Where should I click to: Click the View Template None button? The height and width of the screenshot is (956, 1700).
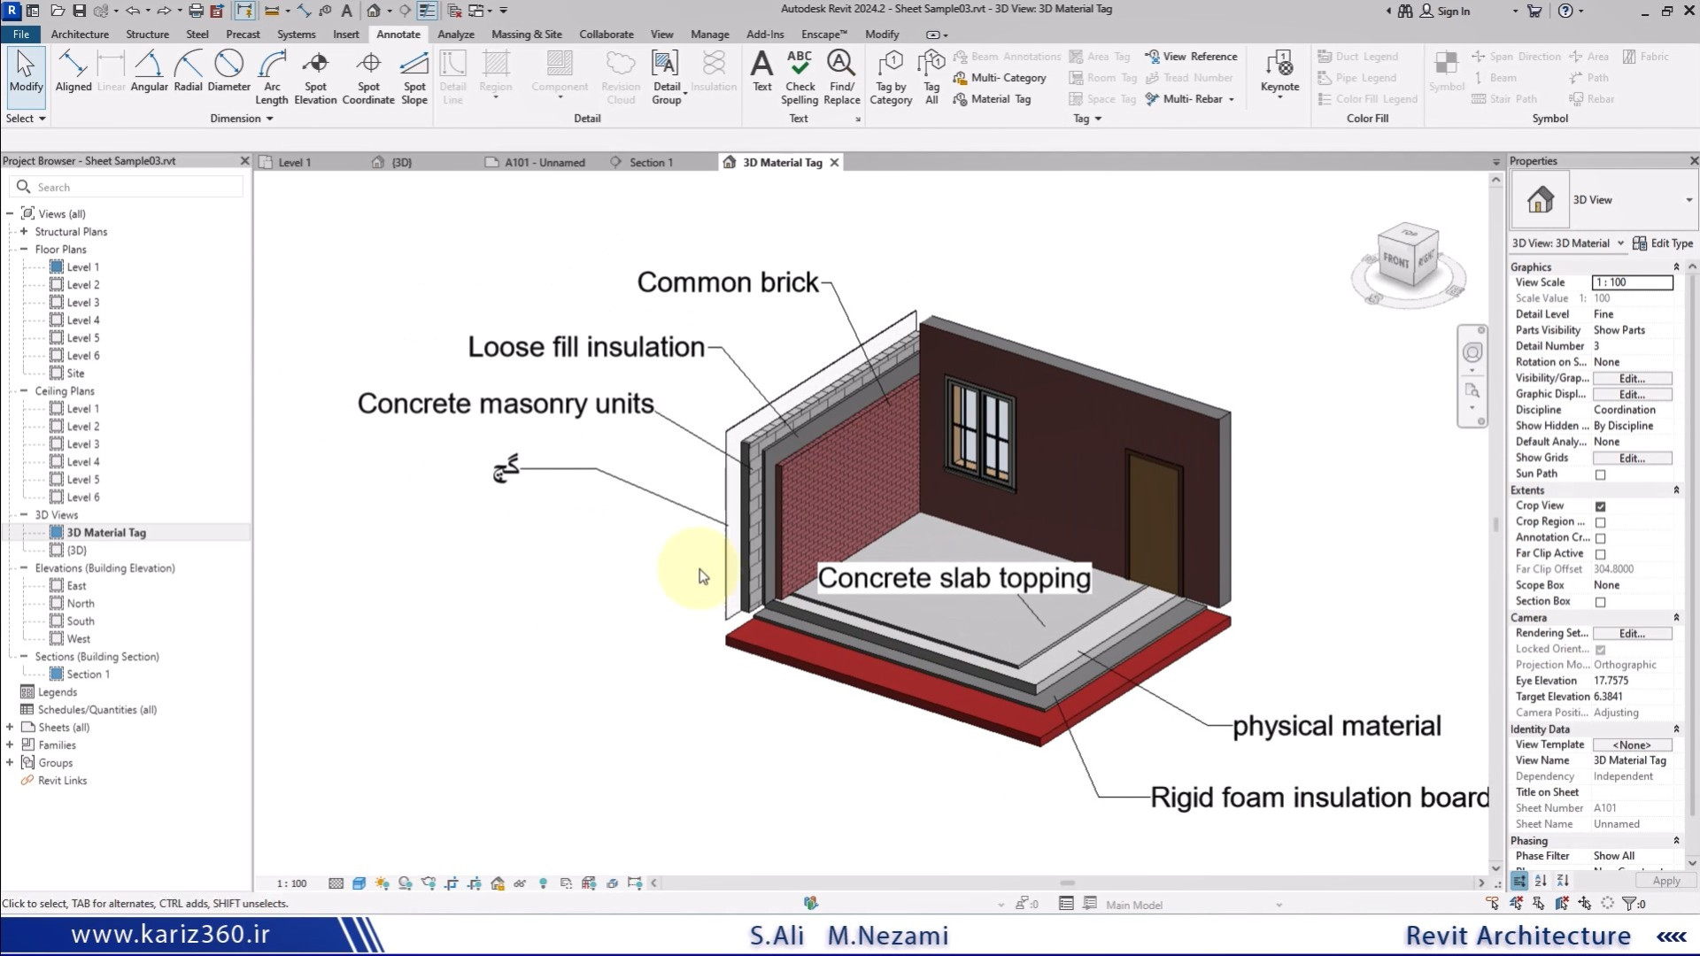click(1632, 745)
